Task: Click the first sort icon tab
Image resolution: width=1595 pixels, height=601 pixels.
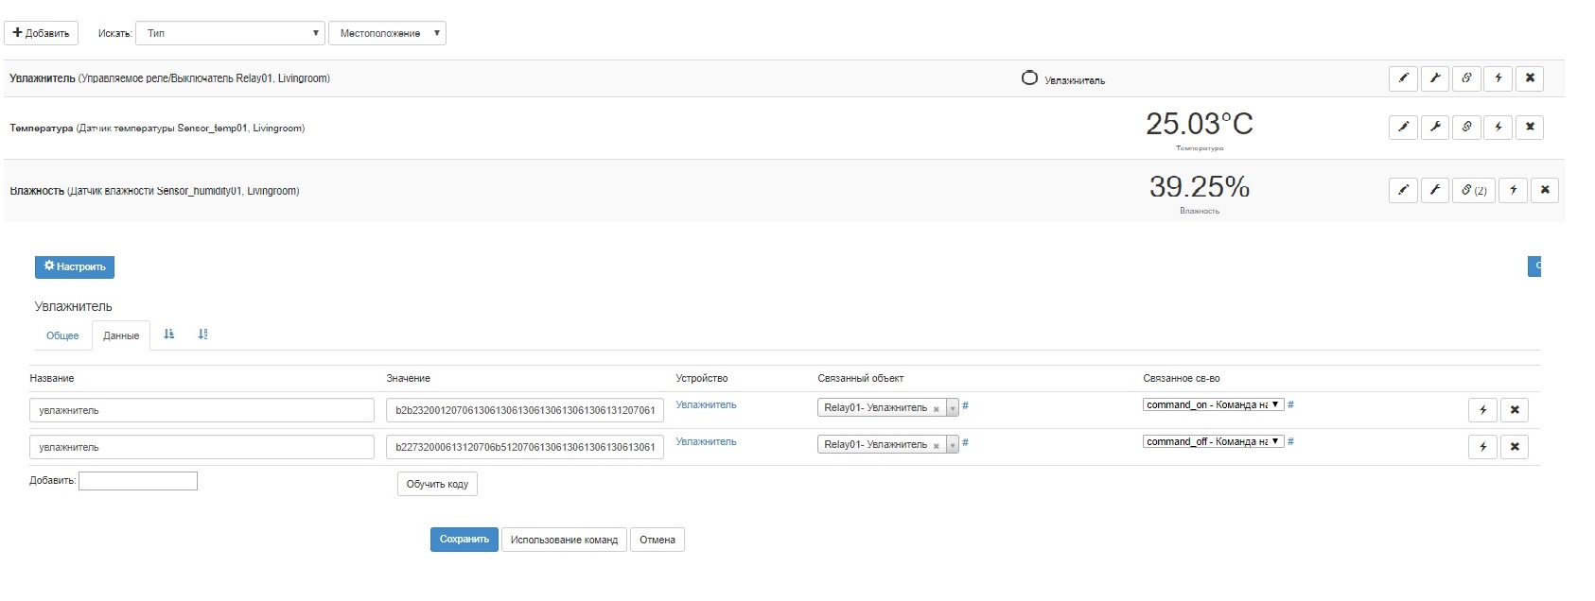Action: click(x=168, y=335)
